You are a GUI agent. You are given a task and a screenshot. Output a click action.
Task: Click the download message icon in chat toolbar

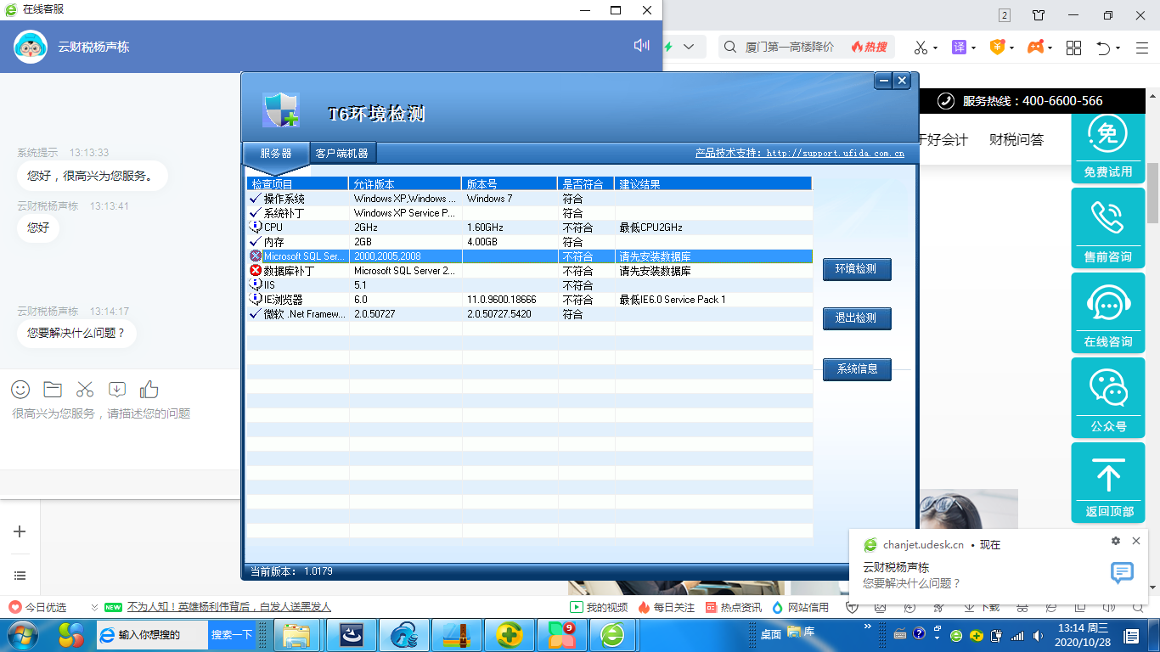pyautogui.click(x=117, y=390)
